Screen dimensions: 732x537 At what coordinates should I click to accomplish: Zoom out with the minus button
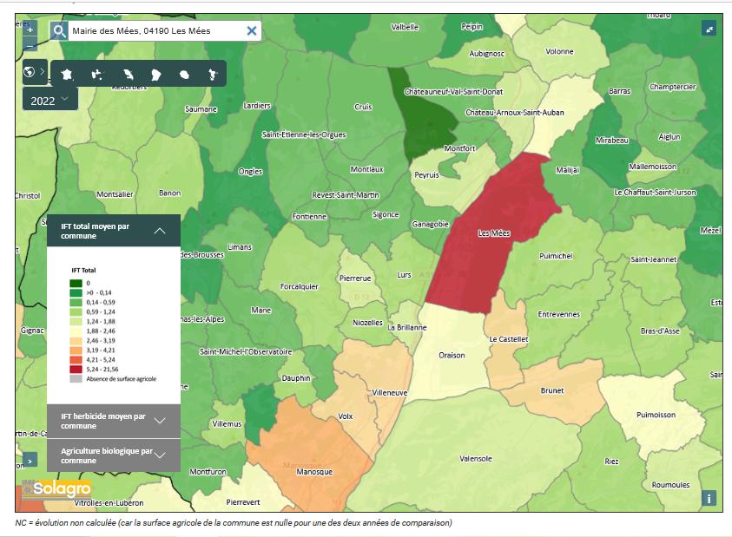30,45
